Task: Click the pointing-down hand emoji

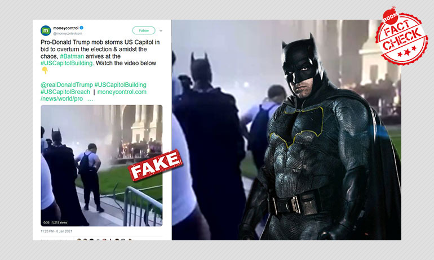Action: (x=45, y=71)
